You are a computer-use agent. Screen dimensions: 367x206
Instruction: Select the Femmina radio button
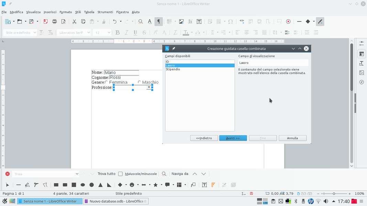(x=106, y=82)
